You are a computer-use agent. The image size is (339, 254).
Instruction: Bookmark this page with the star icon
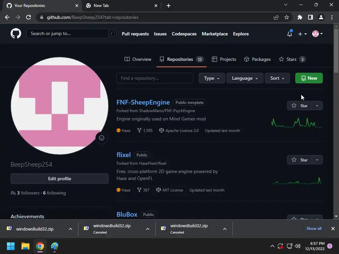286,17
